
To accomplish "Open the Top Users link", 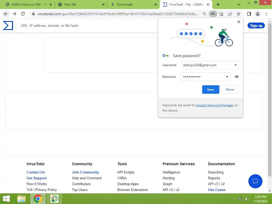I will pyautogui.click(x=80, y=190).
